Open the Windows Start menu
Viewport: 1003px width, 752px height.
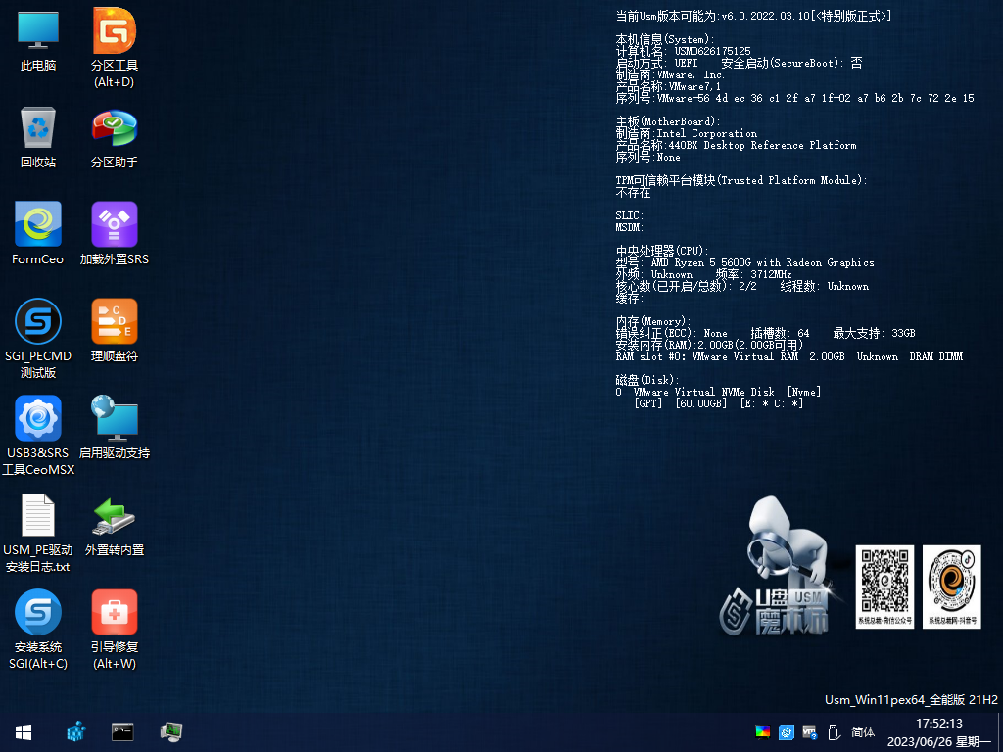(24, 732)
